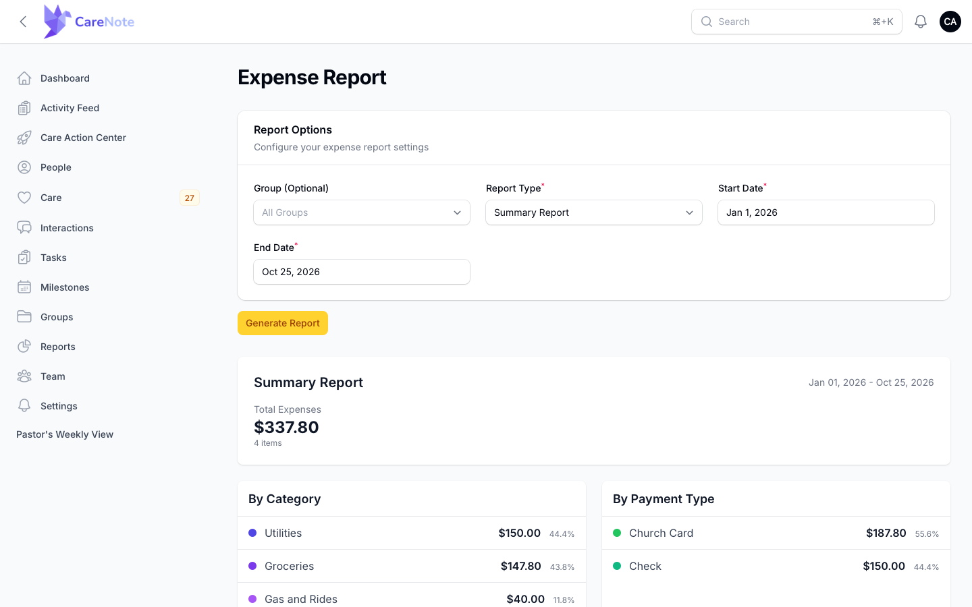972x607 pixels.
Task: Click the Care Action Center rocket icon
Action: pyautogui.click(x=24, y=138)
